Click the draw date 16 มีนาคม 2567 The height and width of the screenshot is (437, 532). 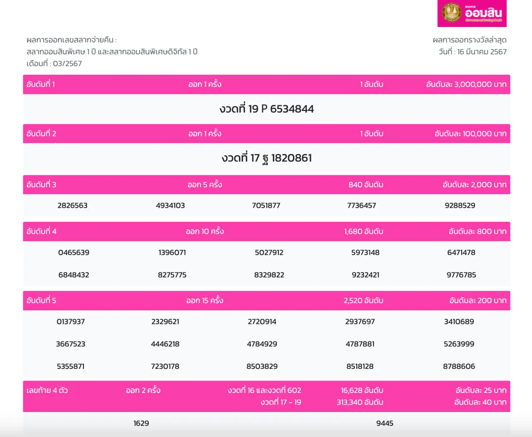(x=473, y=52)
